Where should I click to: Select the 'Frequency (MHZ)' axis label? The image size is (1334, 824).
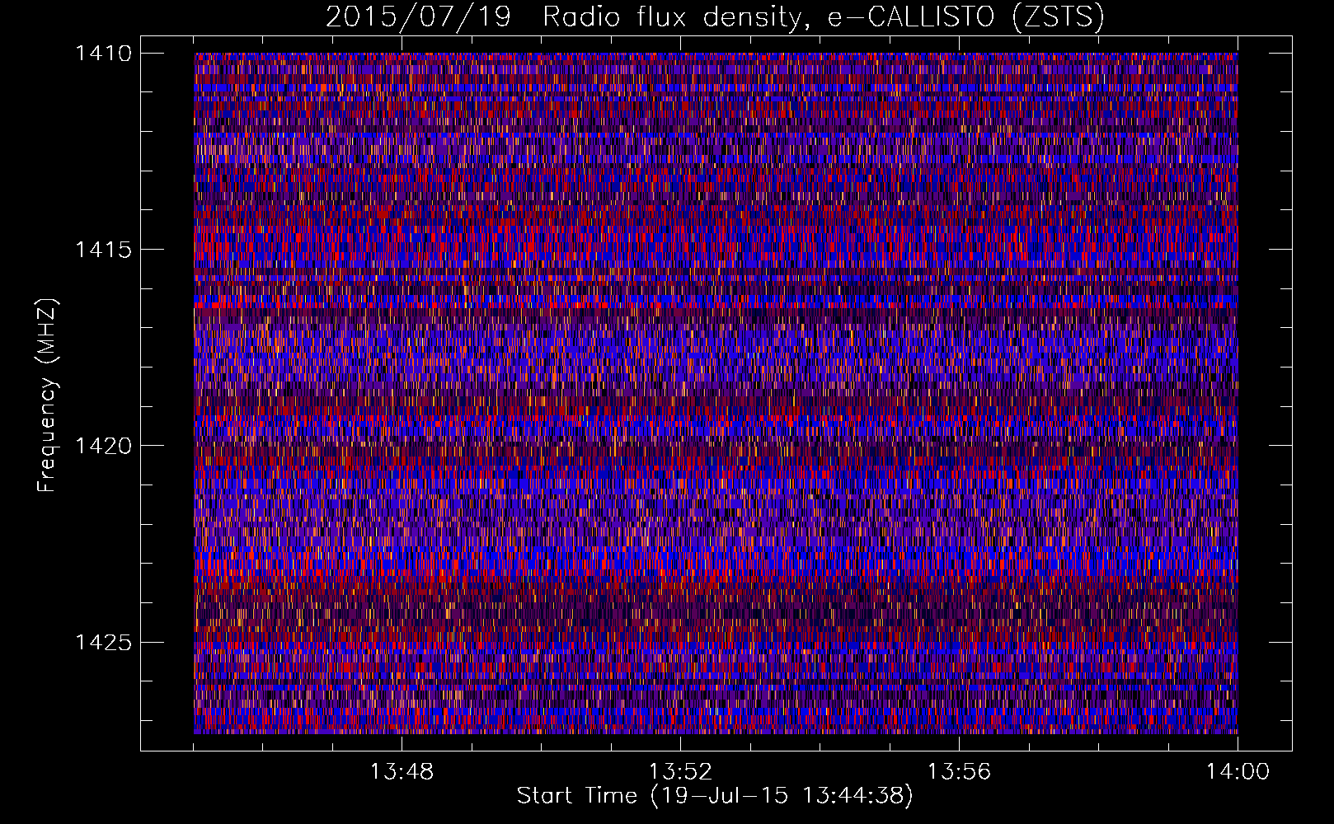(48, 395)
